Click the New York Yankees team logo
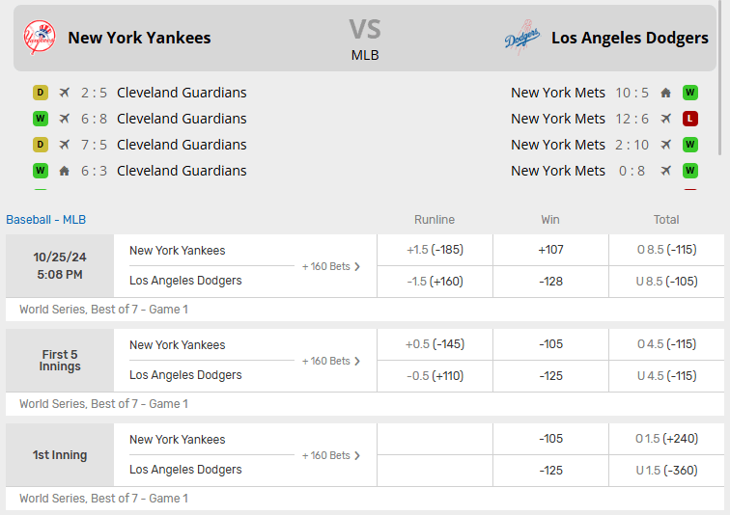730x515 pixels. click(x=40, y=38)
